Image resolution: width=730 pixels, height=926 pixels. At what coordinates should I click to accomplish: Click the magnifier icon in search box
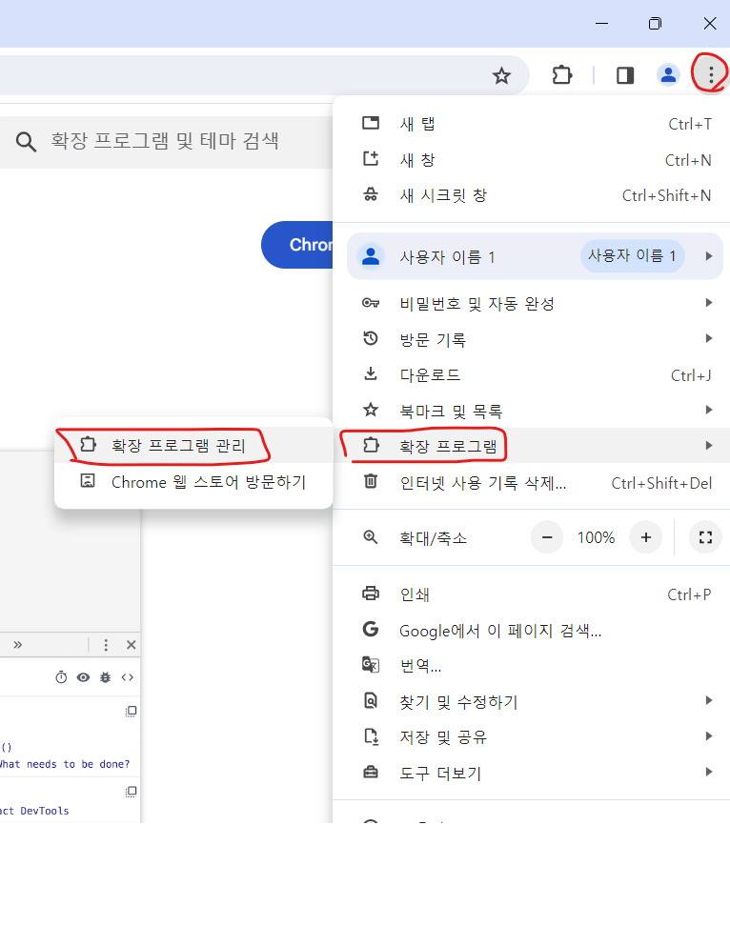tap(26, 142)
